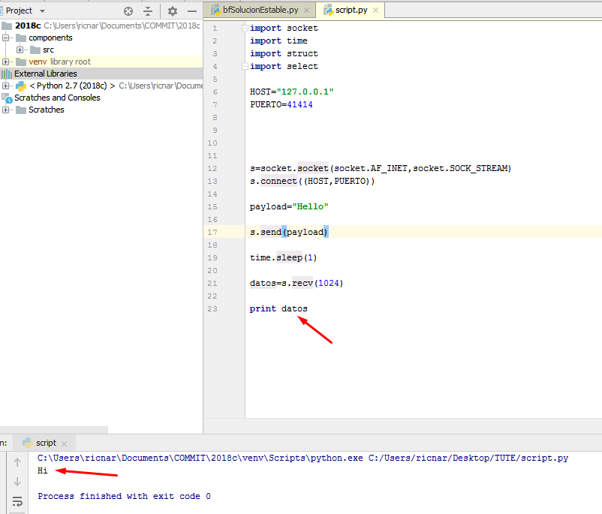Expand the venv library root node

[x=6, y=62]
